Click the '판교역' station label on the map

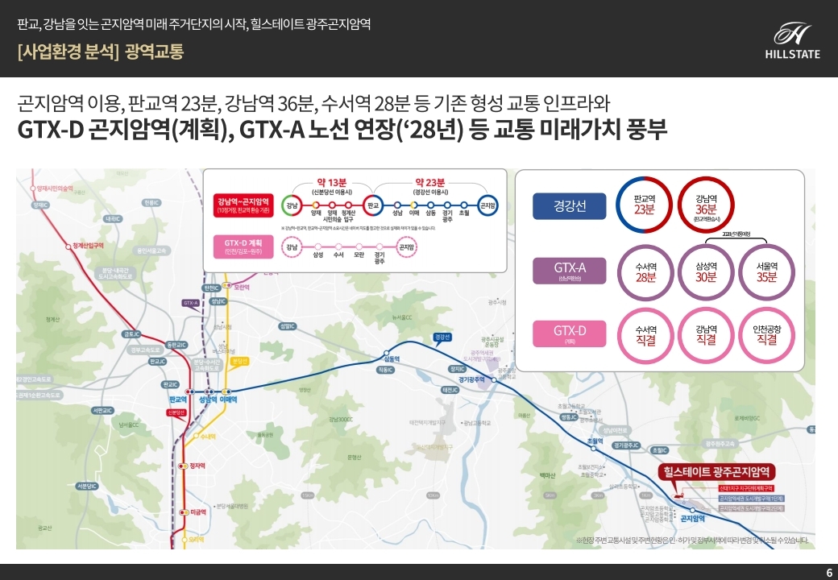point(177,400)
